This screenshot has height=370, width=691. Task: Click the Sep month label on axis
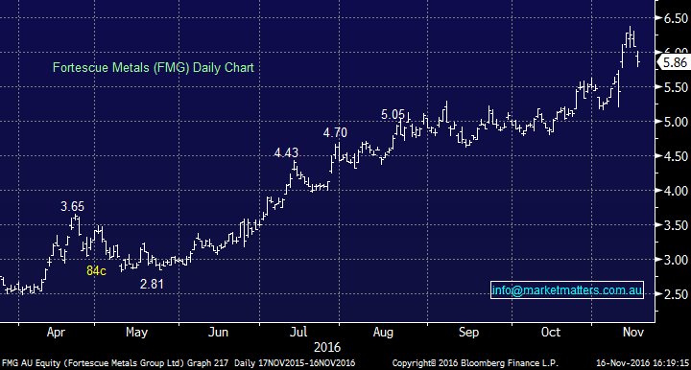point(468,333)
